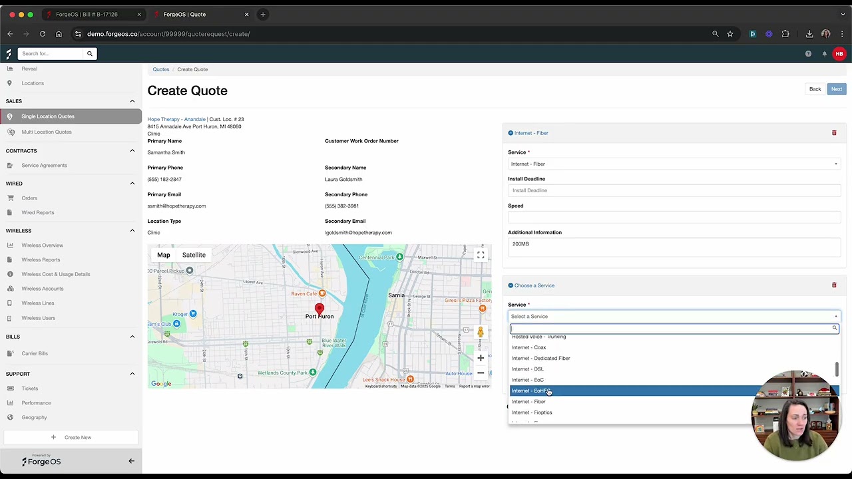Viewport: 852px width, 479px height.
Task: Click the search magnifier button in ForgeOS header
Action: click(90, 54)
